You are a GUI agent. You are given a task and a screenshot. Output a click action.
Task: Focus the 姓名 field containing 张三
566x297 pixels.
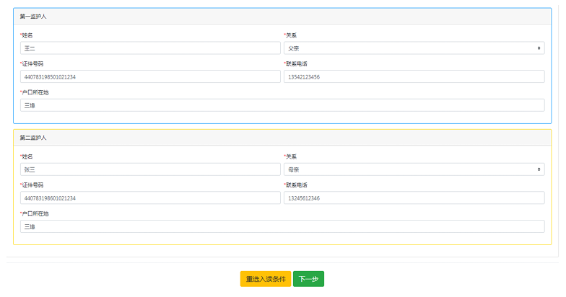(x=150, y=169)
